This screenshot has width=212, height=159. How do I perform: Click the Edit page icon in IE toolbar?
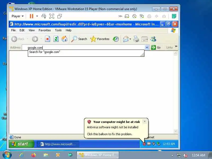pos(144,39)
